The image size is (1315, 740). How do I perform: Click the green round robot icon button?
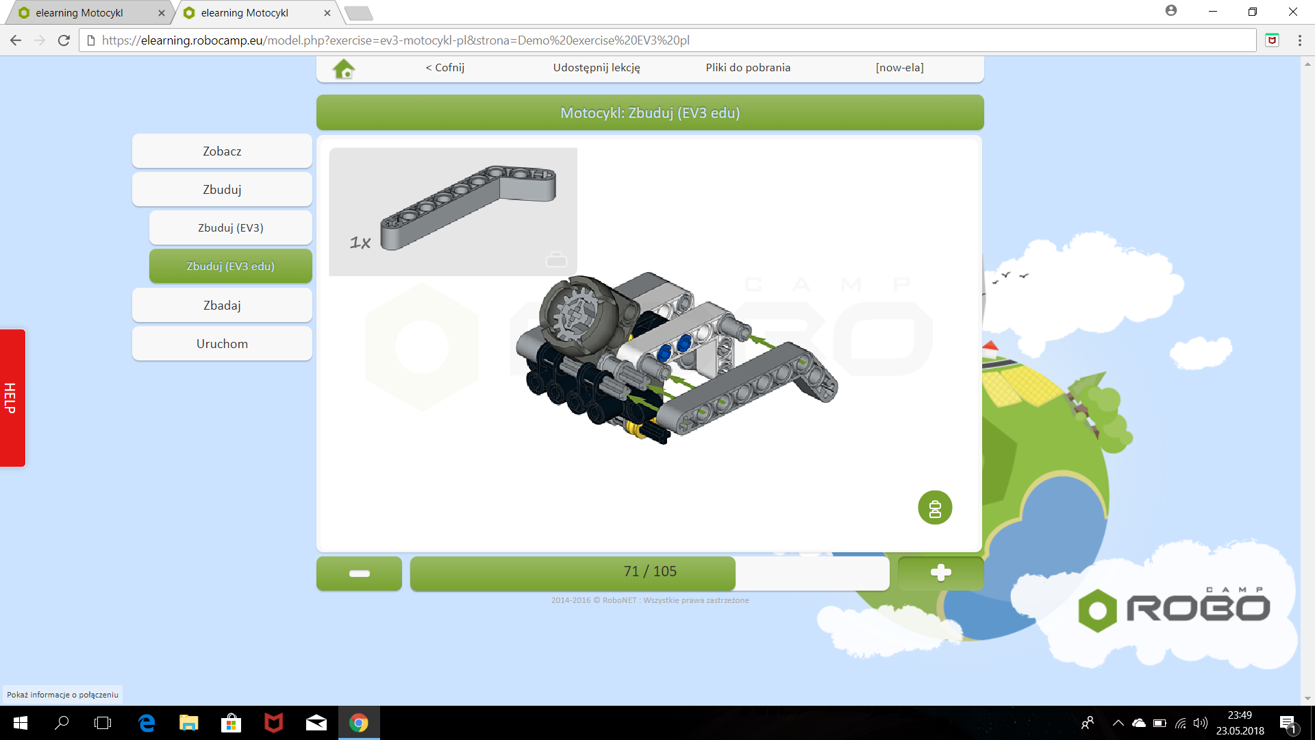[x=935, y=508]
